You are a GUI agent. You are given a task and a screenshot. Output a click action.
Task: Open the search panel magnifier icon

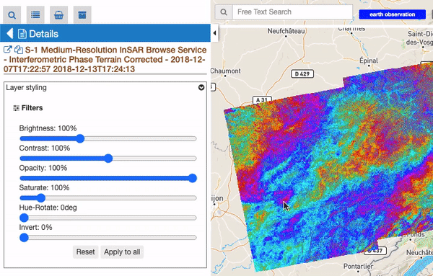click(x=12, y=15)
